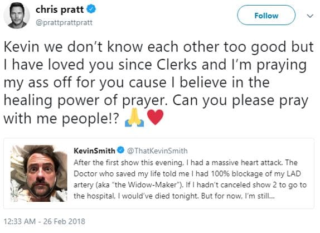Viewport: 320px width, 233px height.
Task: Click the 26 Feb 2018 date
Action: pos(64,221)
